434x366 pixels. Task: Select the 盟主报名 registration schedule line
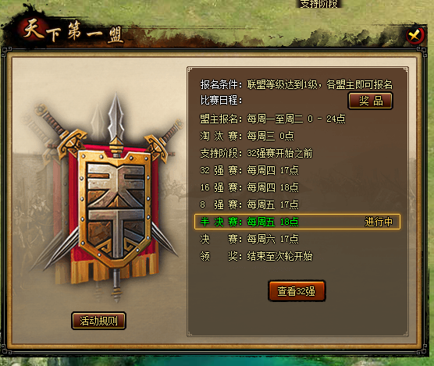pos(272,119)
